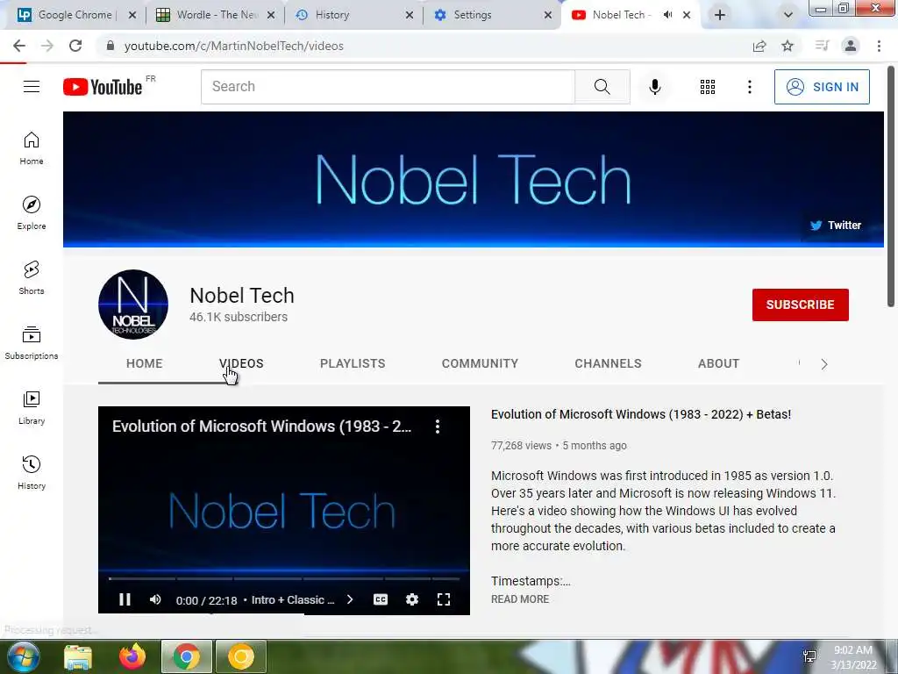
Task: Click the address bar URL
Action: point(233,46)
